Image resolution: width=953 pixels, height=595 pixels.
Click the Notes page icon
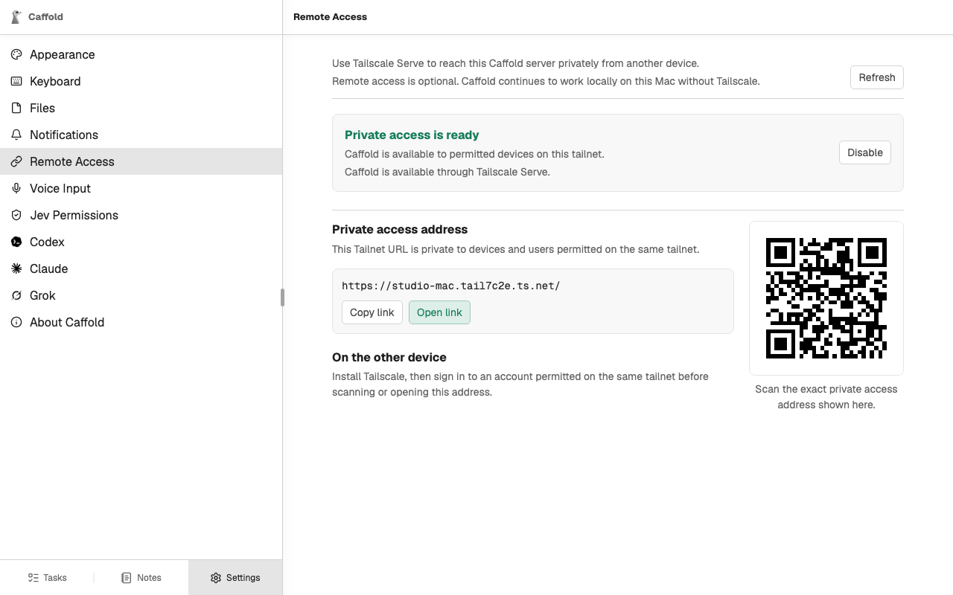point(127,578)
